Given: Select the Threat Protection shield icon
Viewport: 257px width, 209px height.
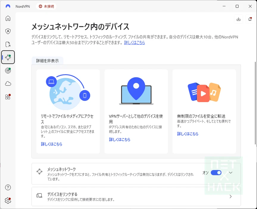Looking at the screenshot, I should click(x=8, y=31).
